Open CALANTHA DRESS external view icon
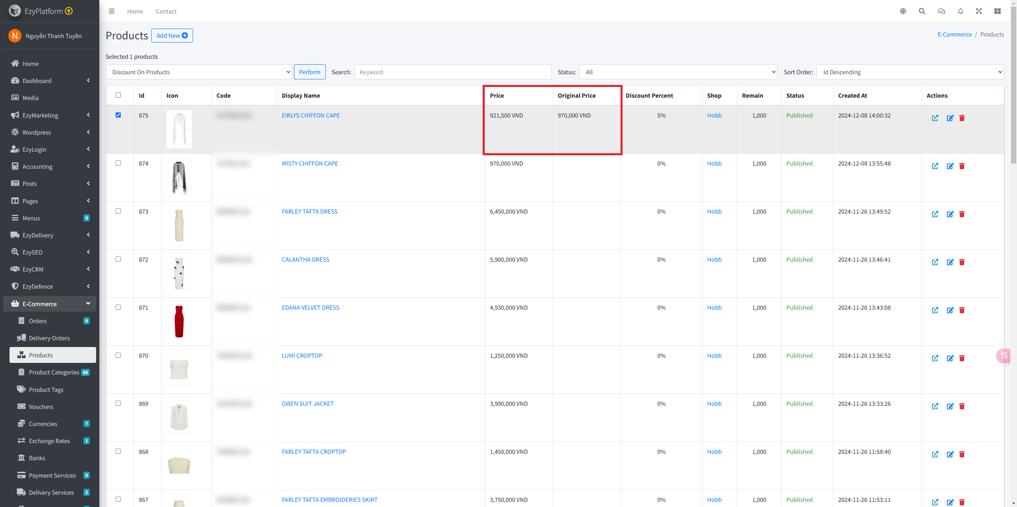 [935, 262]
